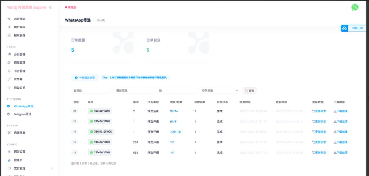Open progress link 100/100
The width and height of the screenshot is (369, 176).
pos(175,132)
